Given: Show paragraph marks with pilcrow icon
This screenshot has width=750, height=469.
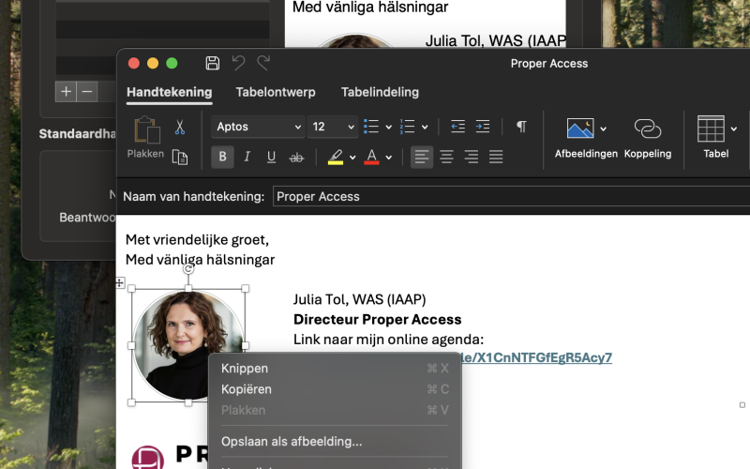Looking at the screenshot, I should click(521, 127).
